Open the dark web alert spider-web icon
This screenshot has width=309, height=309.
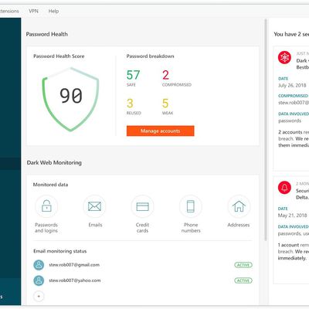[x=284, y=57]
